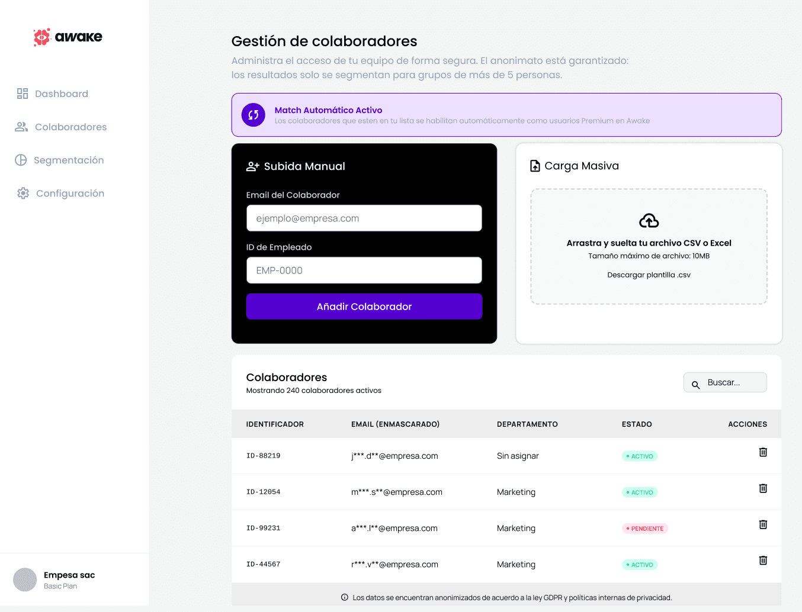
Task: Click the Empesa sac profile avatar
Action: click(25, 579)
